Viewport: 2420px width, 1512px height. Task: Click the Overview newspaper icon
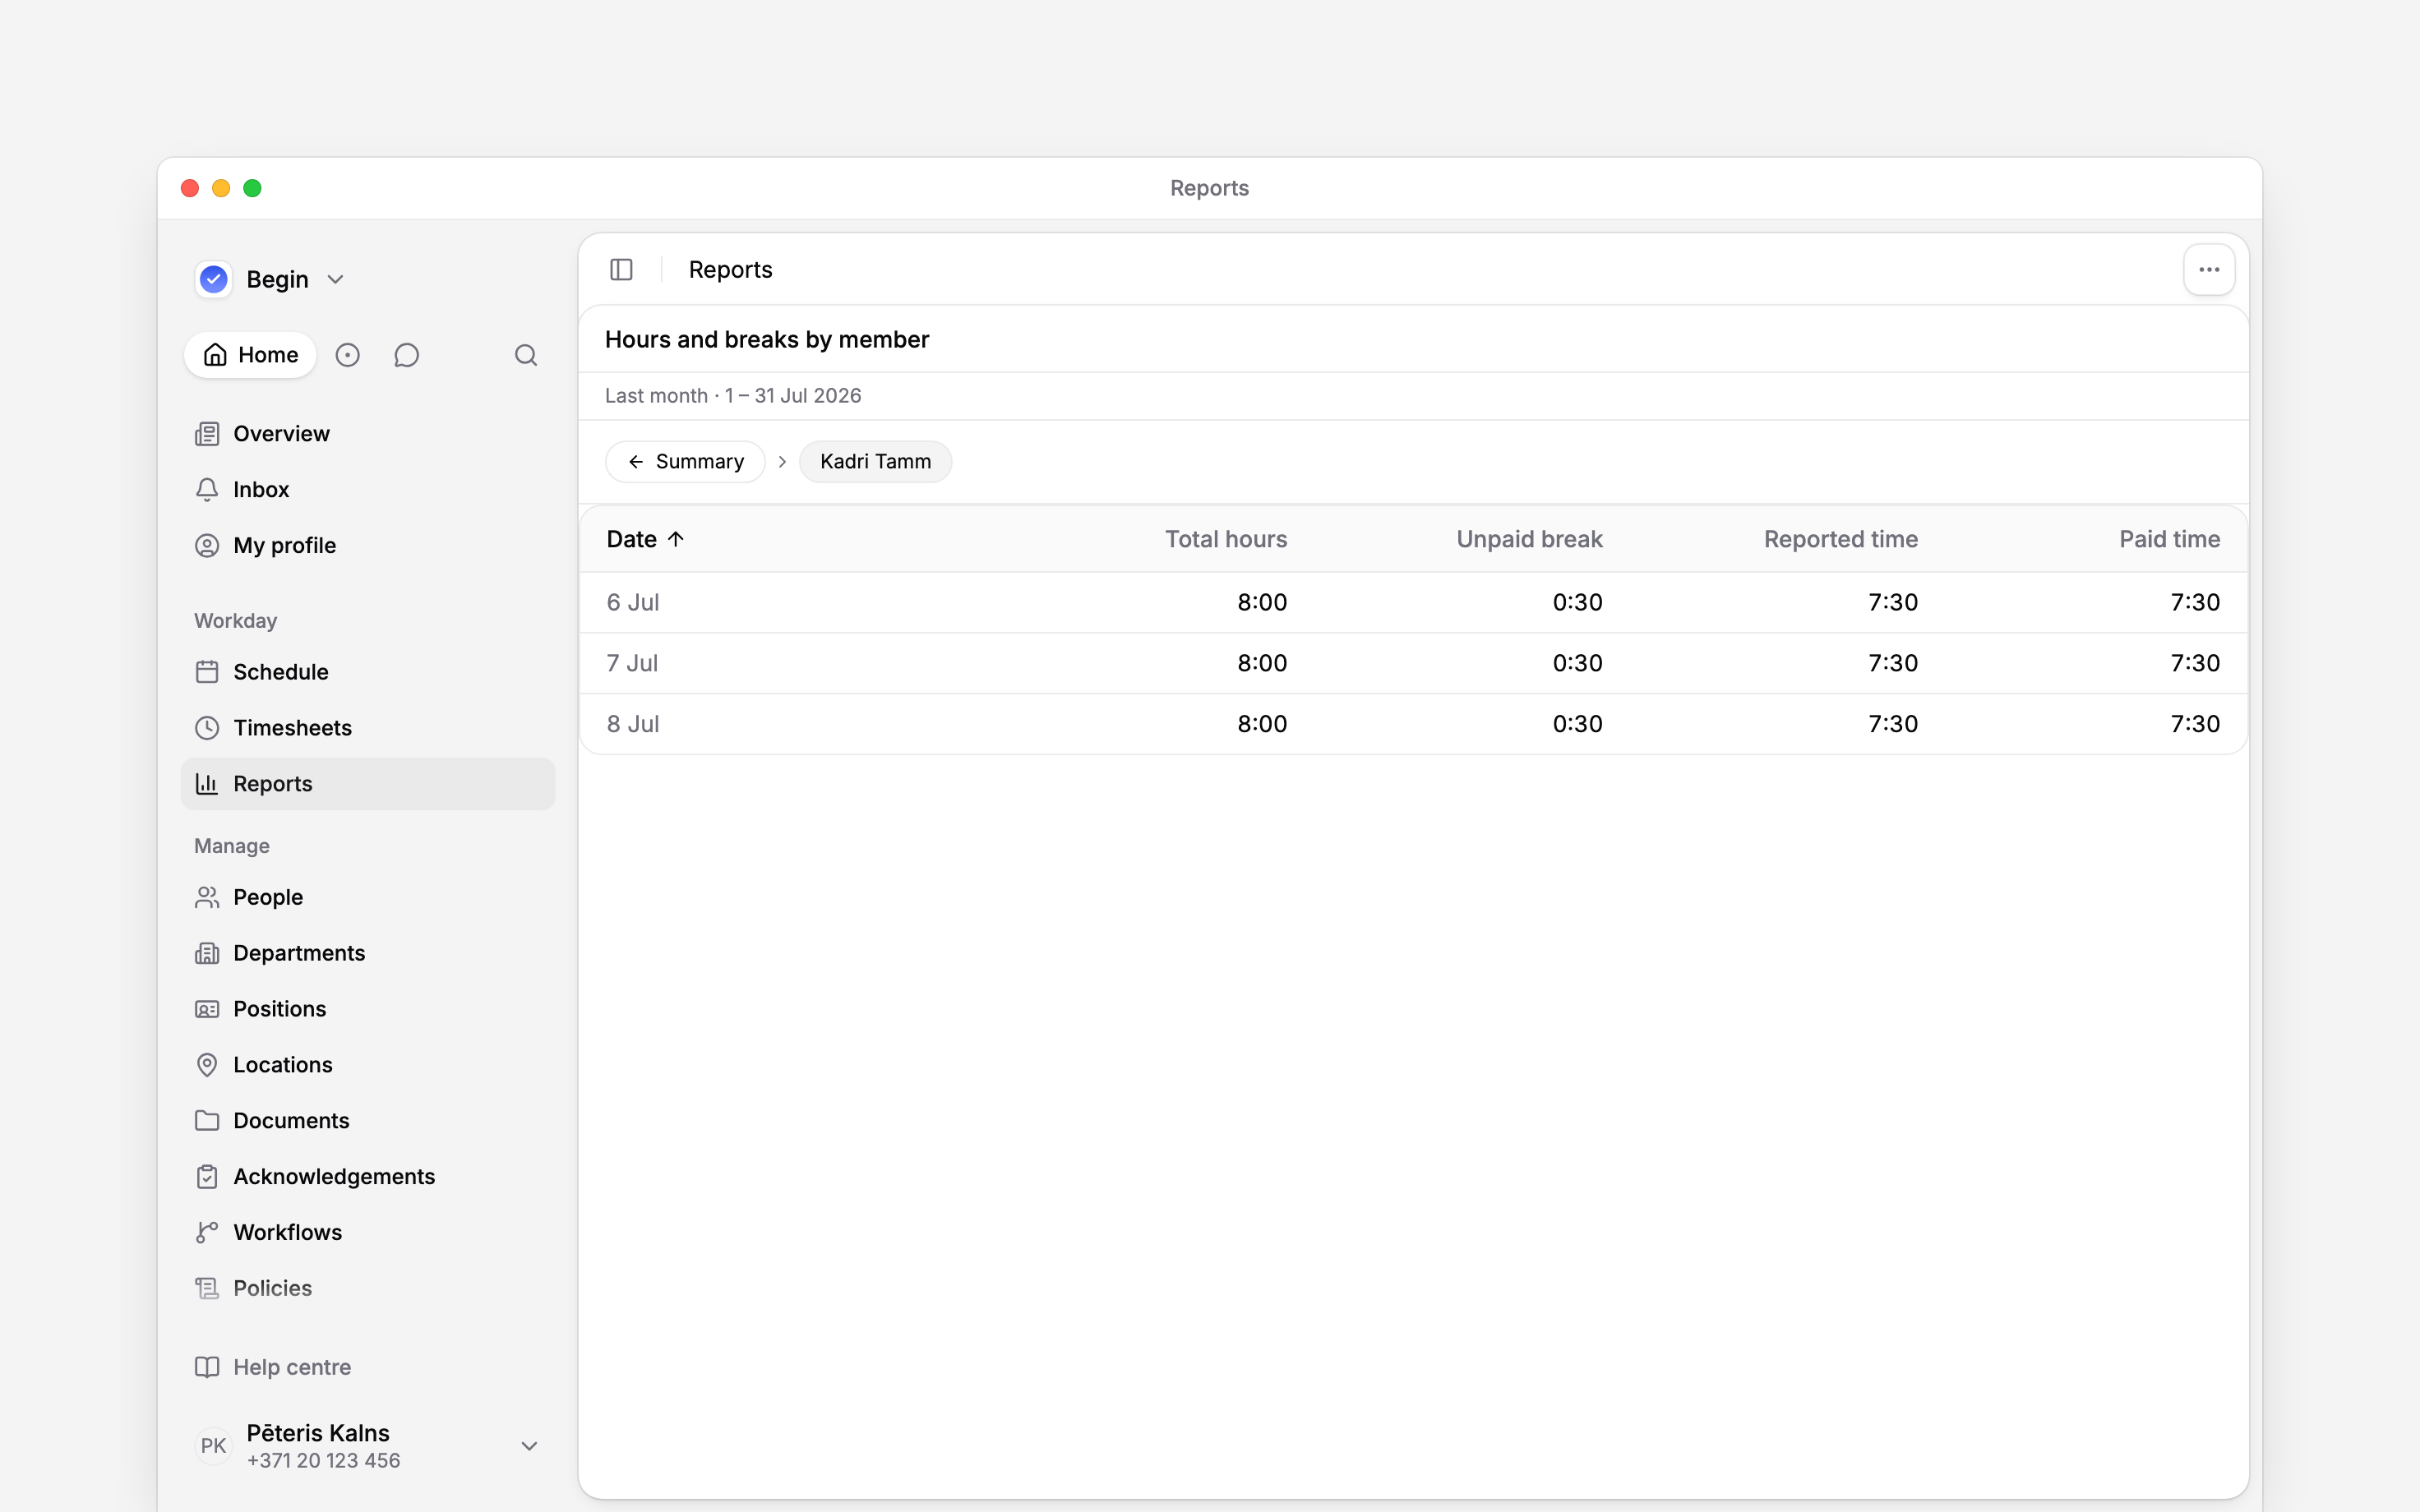207,434
